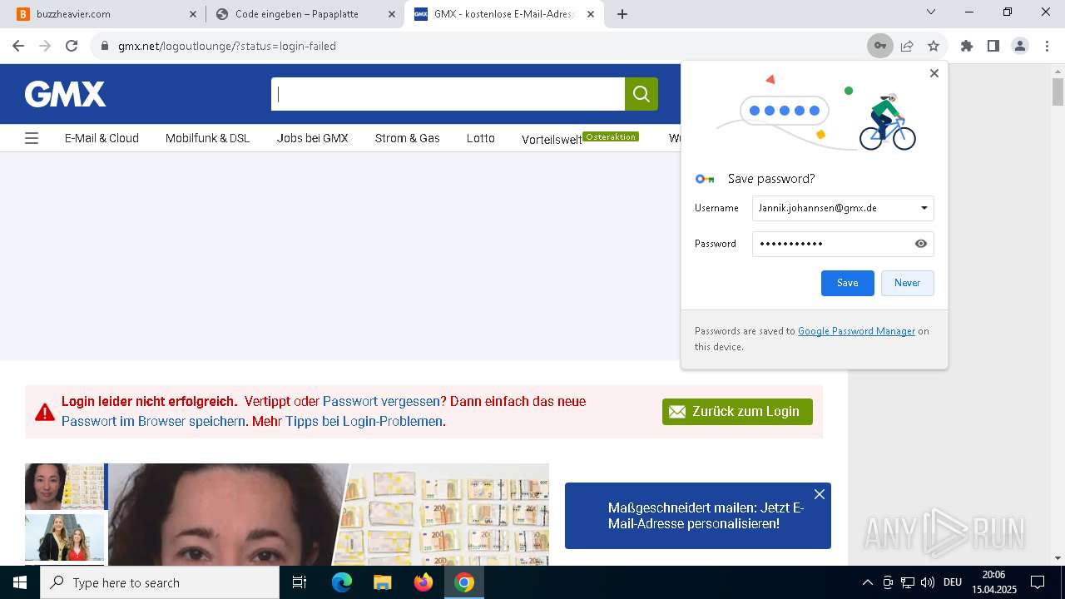1065x599 pixels.
Task: Click the page vertical scrollbar thumb
Action: pyautogui.click(x=1058, y=92)
